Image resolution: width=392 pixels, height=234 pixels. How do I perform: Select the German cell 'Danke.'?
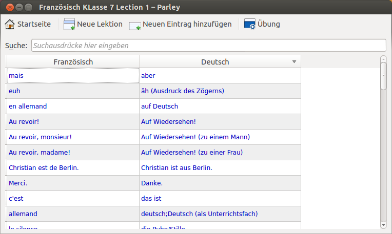click(220, 183)
